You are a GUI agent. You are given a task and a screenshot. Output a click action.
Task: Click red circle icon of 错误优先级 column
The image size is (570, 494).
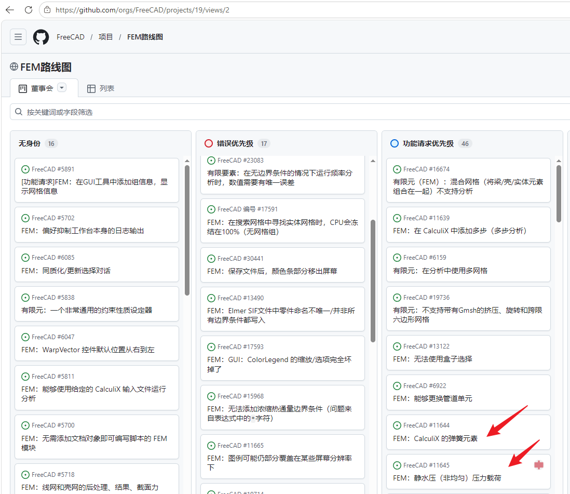208,143
